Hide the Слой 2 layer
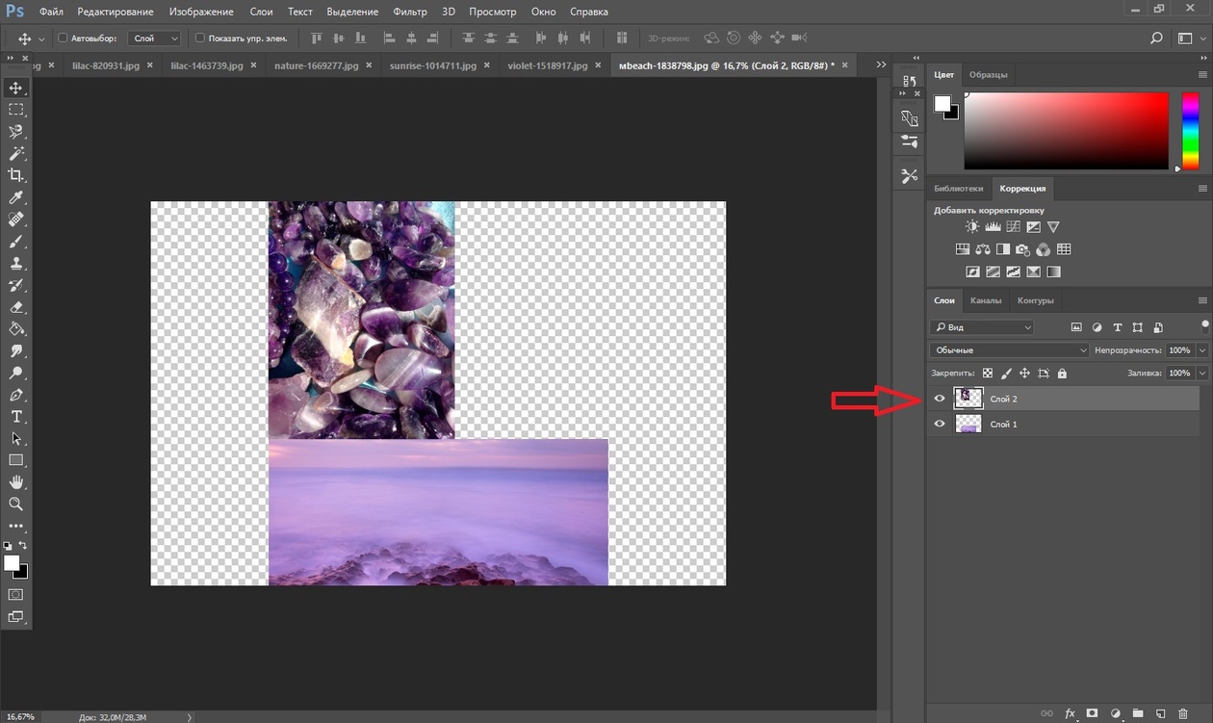The width and height of the screenshot is (1213, 723). (940, 399)
